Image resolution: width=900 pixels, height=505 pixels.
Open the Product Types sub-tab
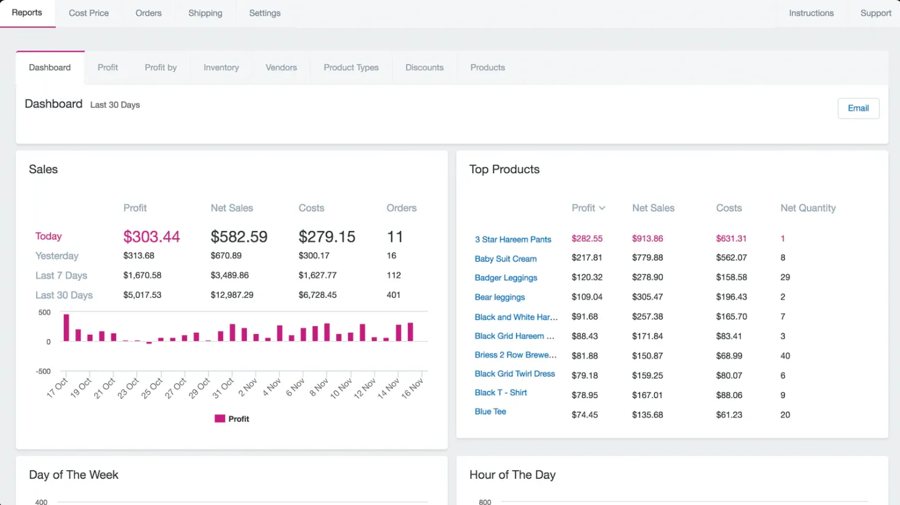(352, 68)
